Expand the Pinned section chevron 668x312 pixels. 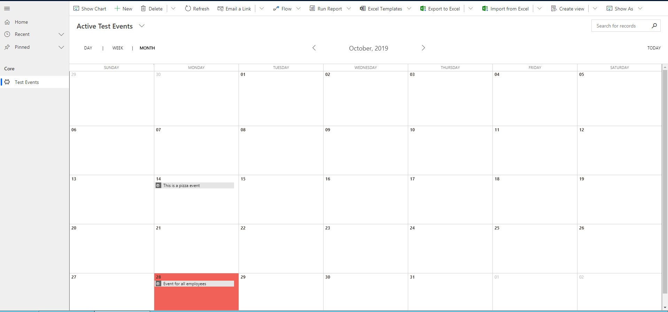coord(61,47)
